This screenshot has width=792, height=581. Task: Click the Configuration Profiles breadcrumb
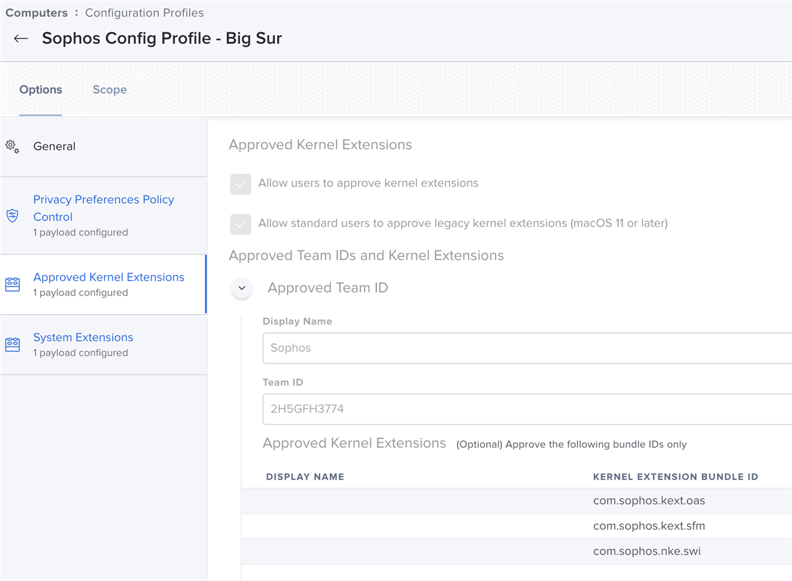[x=144, y=12]
